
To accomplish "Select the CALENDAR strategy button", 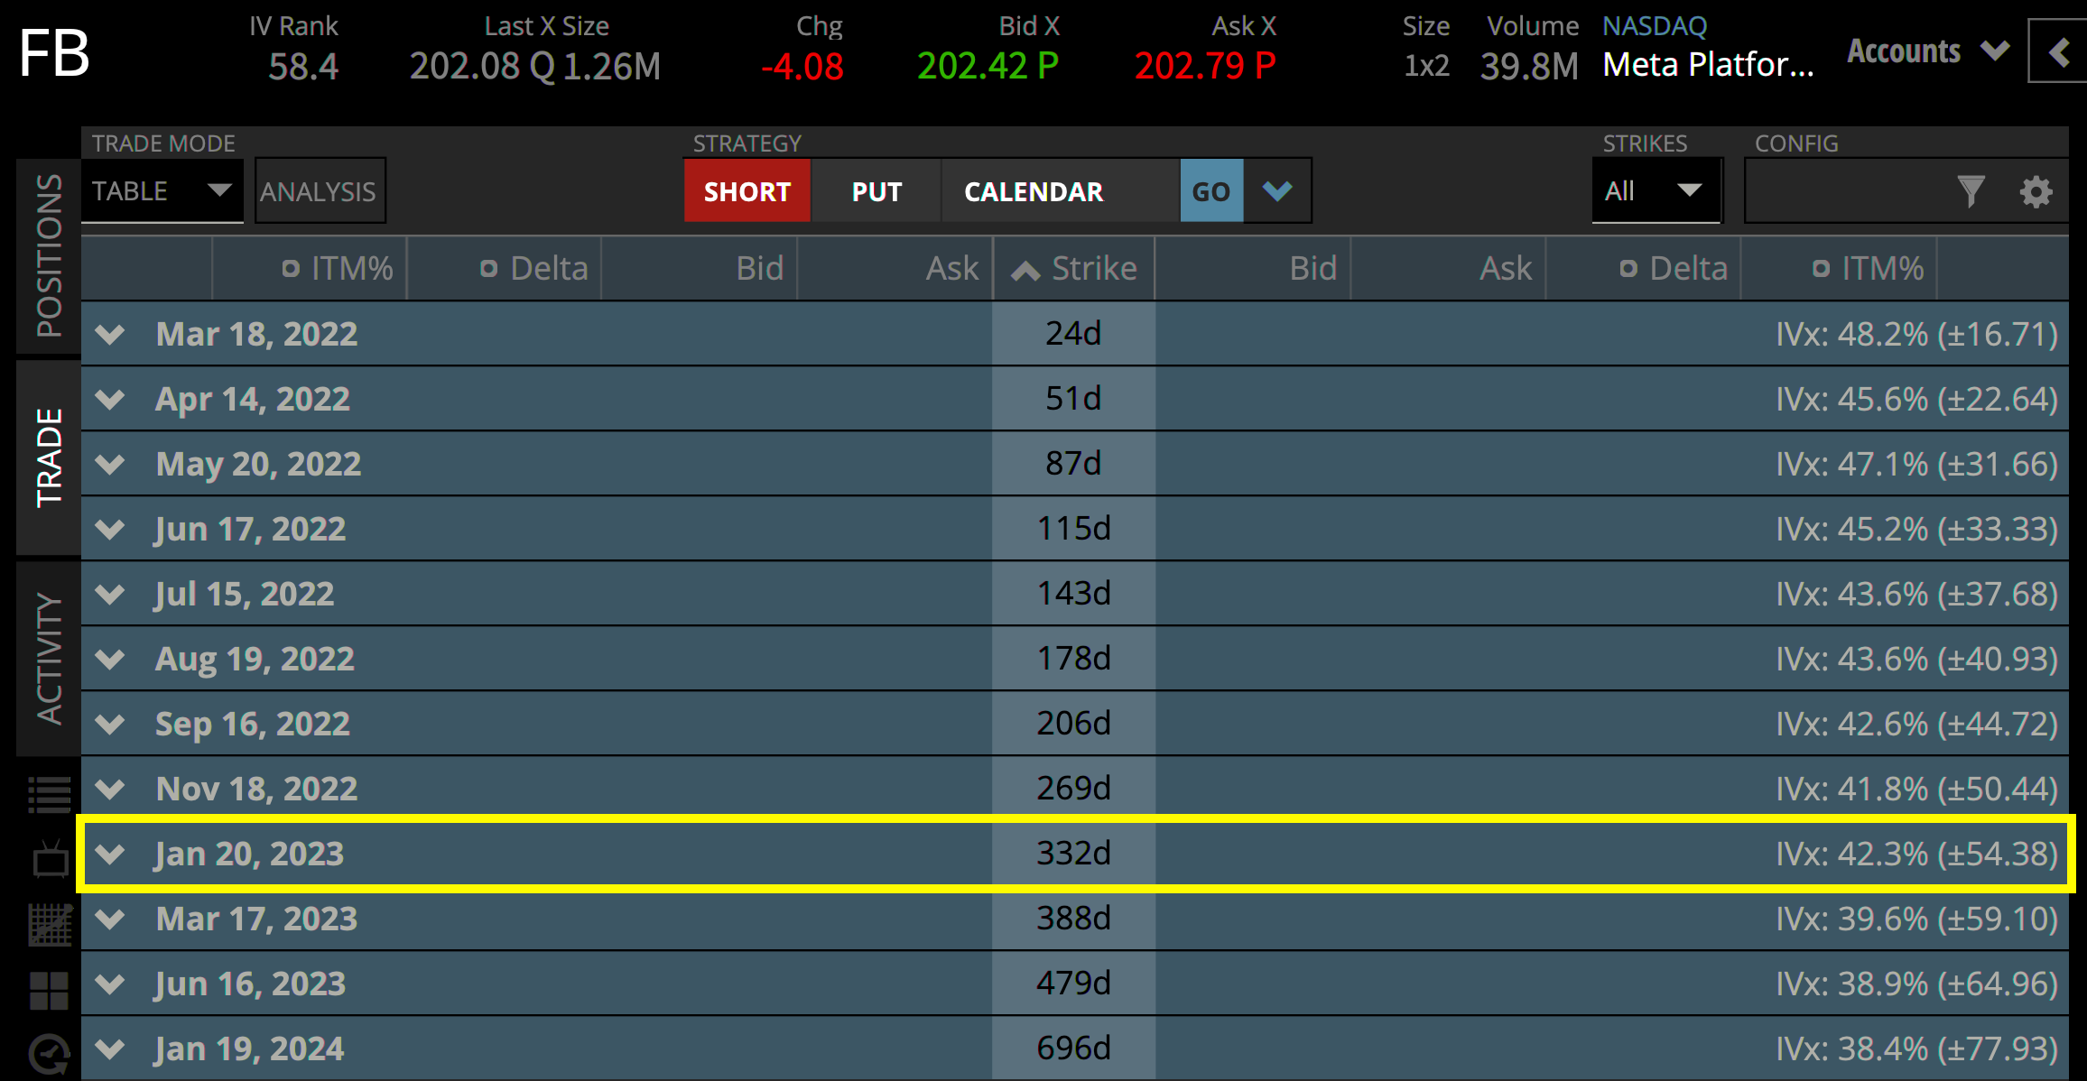I will click(x=1034, y=190).
